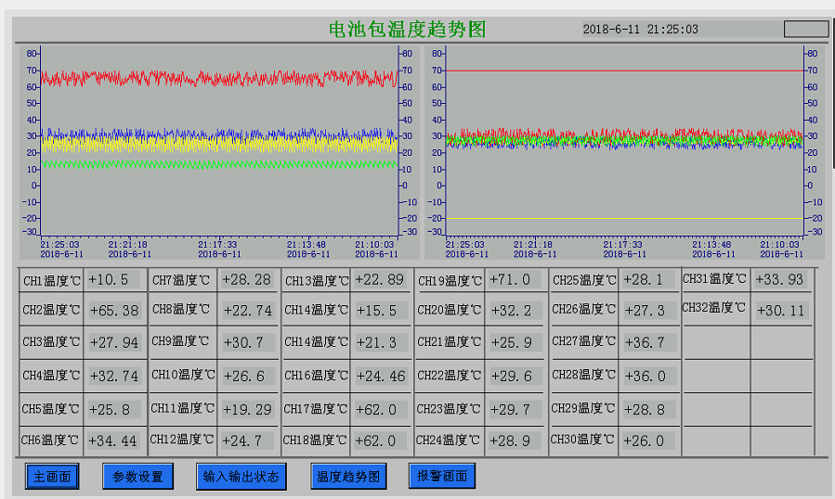The width and height of the screenshot is (835, 499).
Task: Select the CH18 temperature value field
Action: (x=380, y=441)
